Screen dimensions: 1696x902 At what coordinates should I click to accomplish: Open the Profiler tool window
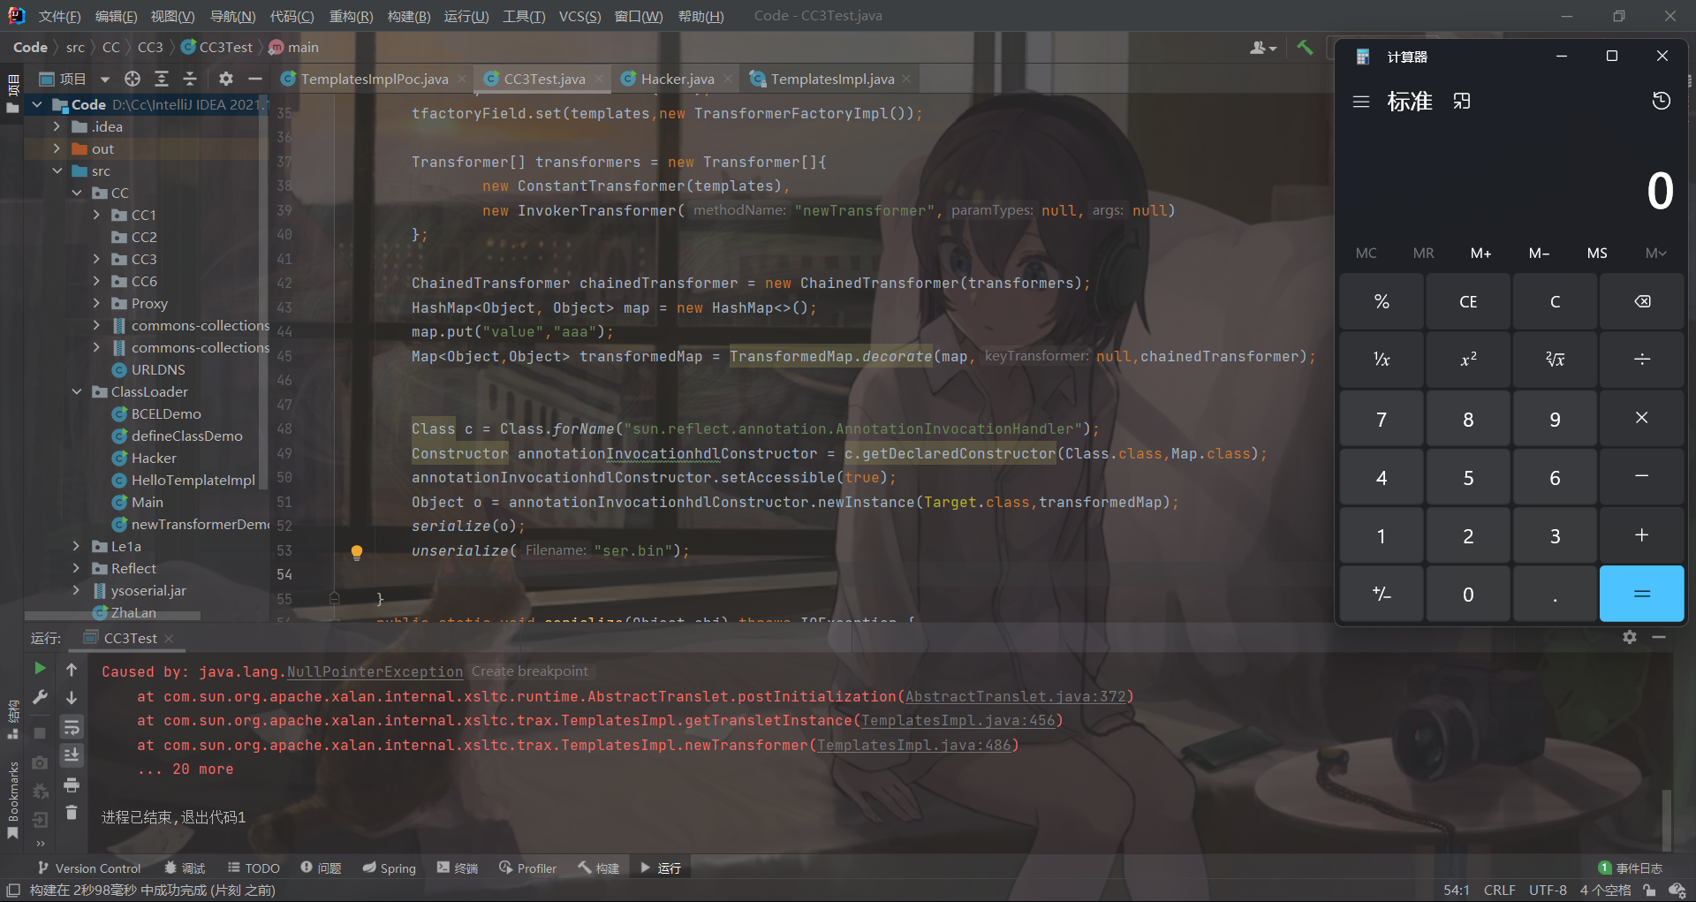coord(527,868)
